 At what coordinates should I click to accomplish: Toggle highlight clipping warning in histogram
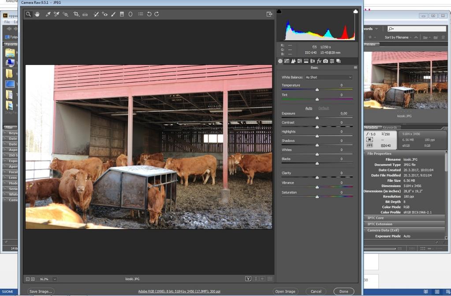pos(355,11)
